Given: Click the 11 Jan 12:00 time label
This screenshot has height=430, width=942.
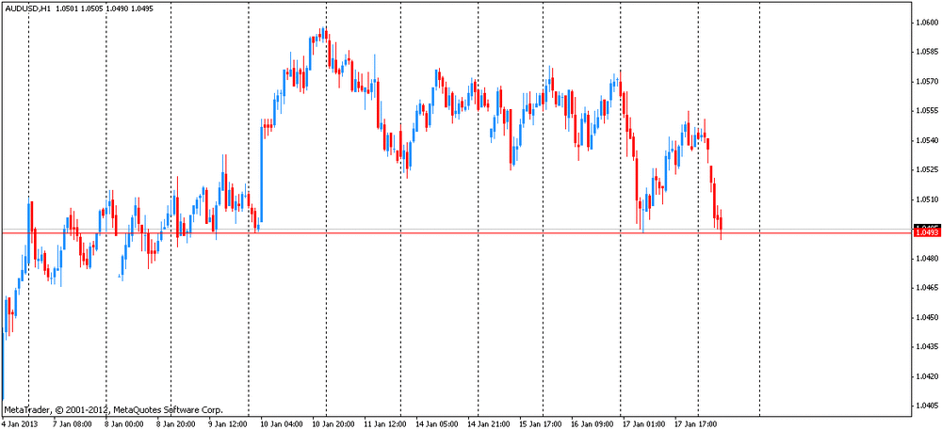Looking at the screenshot, I should point(383,423).
